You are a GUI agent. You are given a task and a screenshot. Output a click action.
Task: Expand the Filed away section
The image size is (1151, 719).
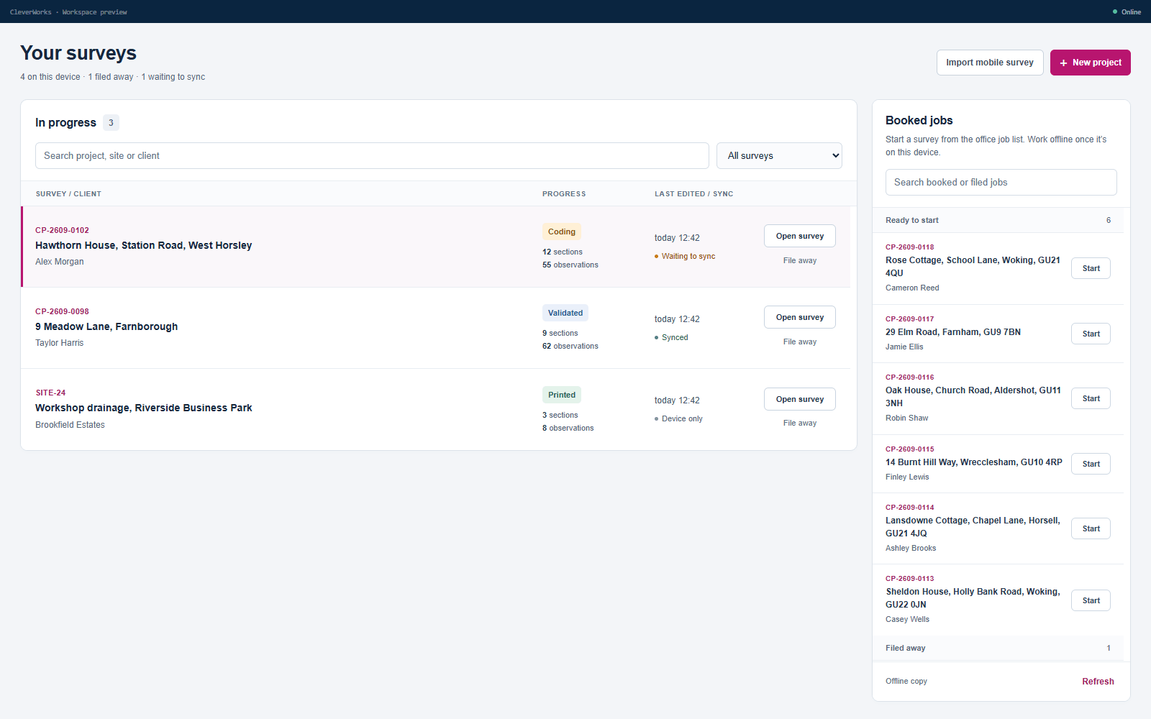coord(998,648)
